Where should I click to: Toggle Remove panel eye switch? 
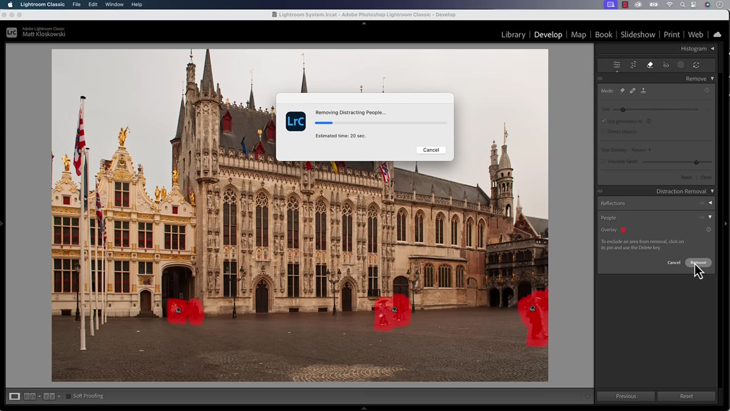point(600,78)
